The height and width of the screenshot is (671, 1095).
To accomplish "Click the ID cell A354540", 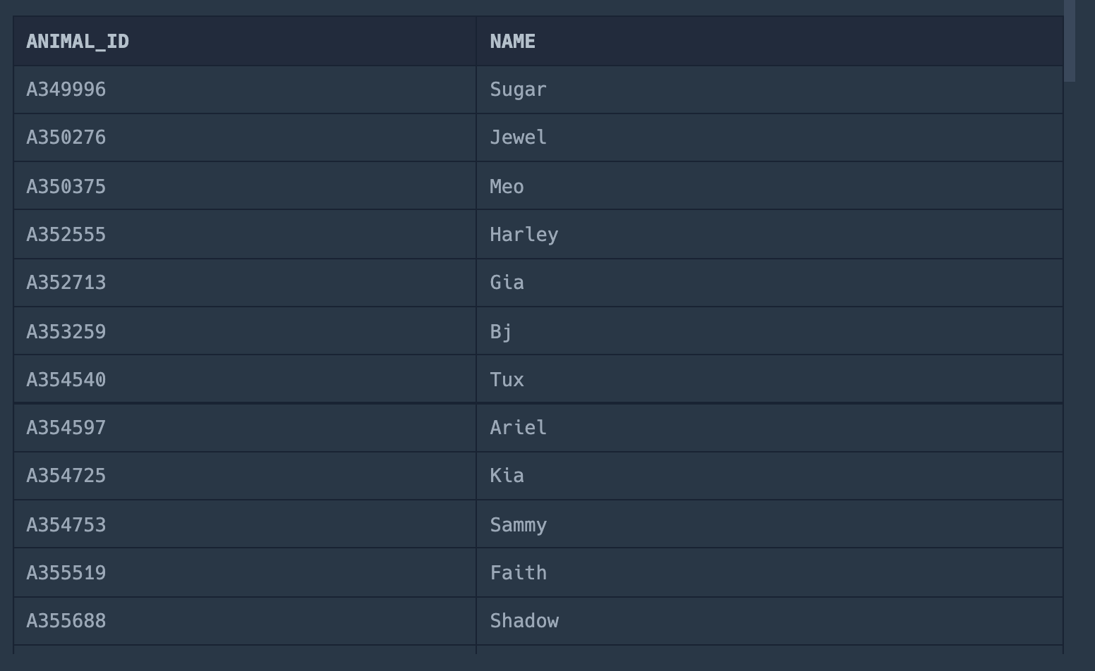I will 66,380.
